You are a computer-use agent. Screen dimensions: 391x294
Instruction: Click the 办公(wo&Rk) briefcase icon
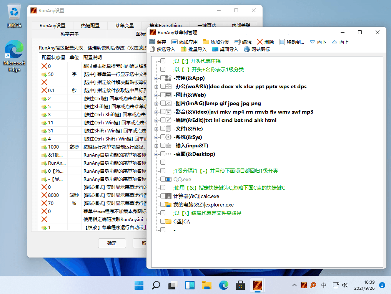click(x=168, y=86)
